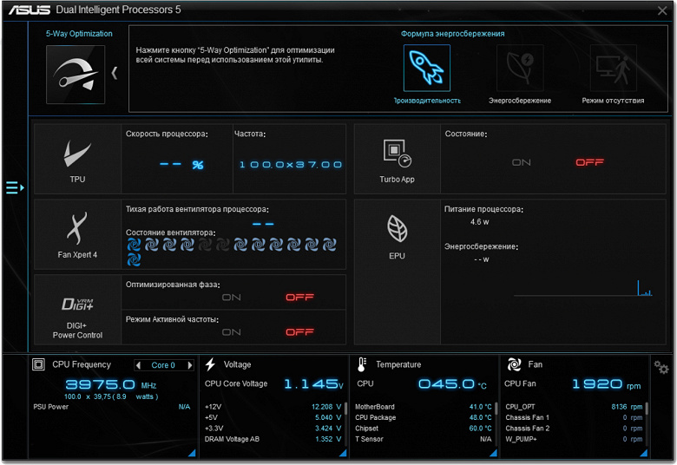Click the EPU power consumption graph

pos(583,287)
